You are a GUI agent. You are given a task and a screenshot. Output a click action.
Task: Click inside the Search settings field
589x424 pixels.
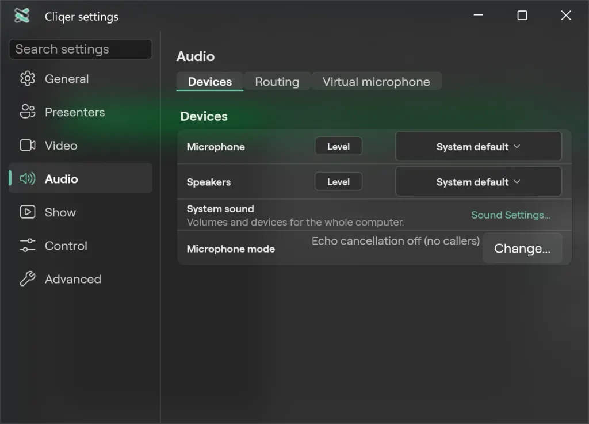tap(81, 49)
